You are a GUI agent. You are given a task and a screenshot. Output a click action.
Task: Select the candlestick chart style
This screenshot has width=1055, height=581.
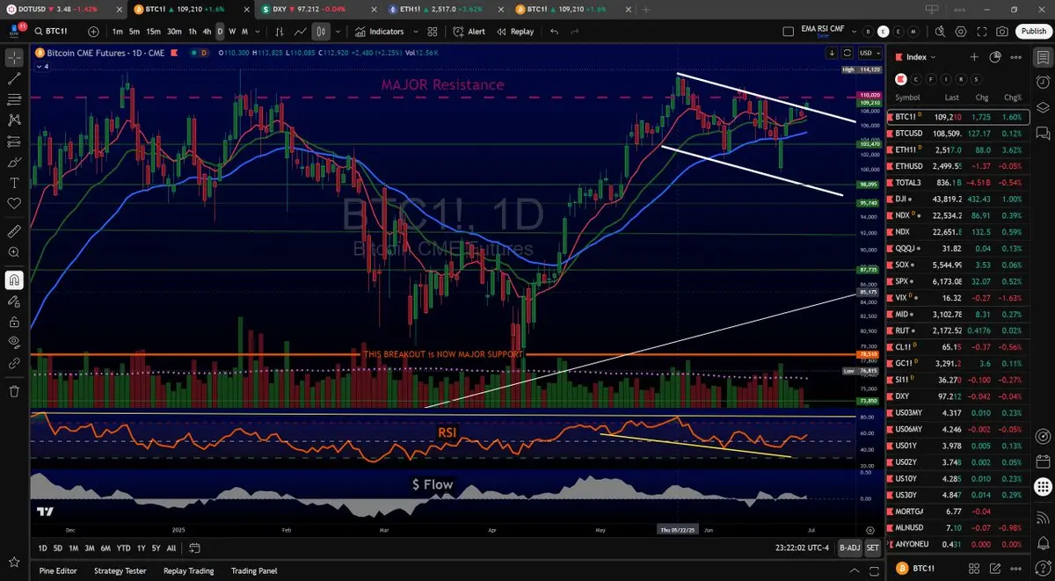[x=321, y=32]
